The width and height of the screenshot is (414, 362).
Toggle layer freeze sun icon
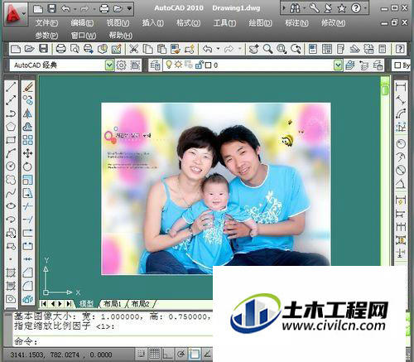(178, 65)
